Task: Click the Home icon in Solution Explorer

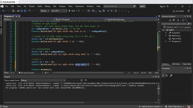Action: click(x=170, y=20)
